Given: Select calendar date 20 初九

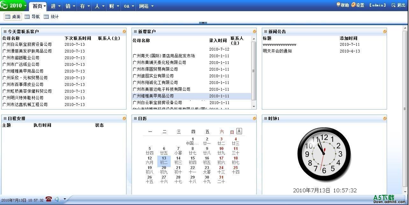Looking at the screenshot, I should coord(164,170).
